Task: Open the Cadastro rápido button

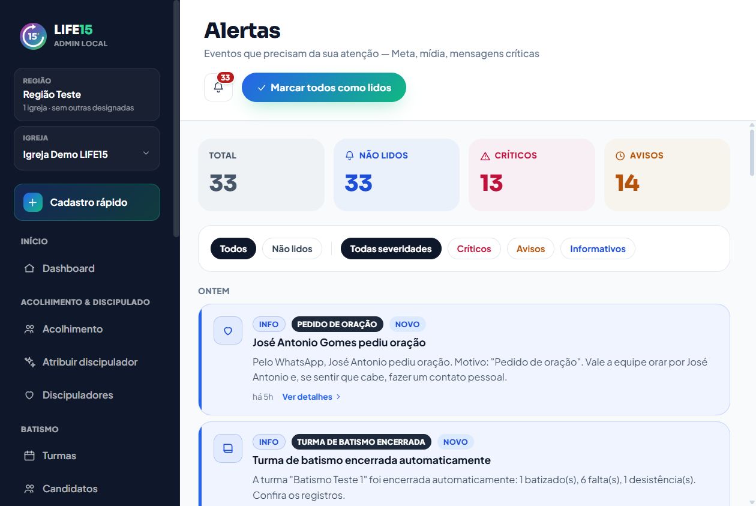Action: click(87, 202)
